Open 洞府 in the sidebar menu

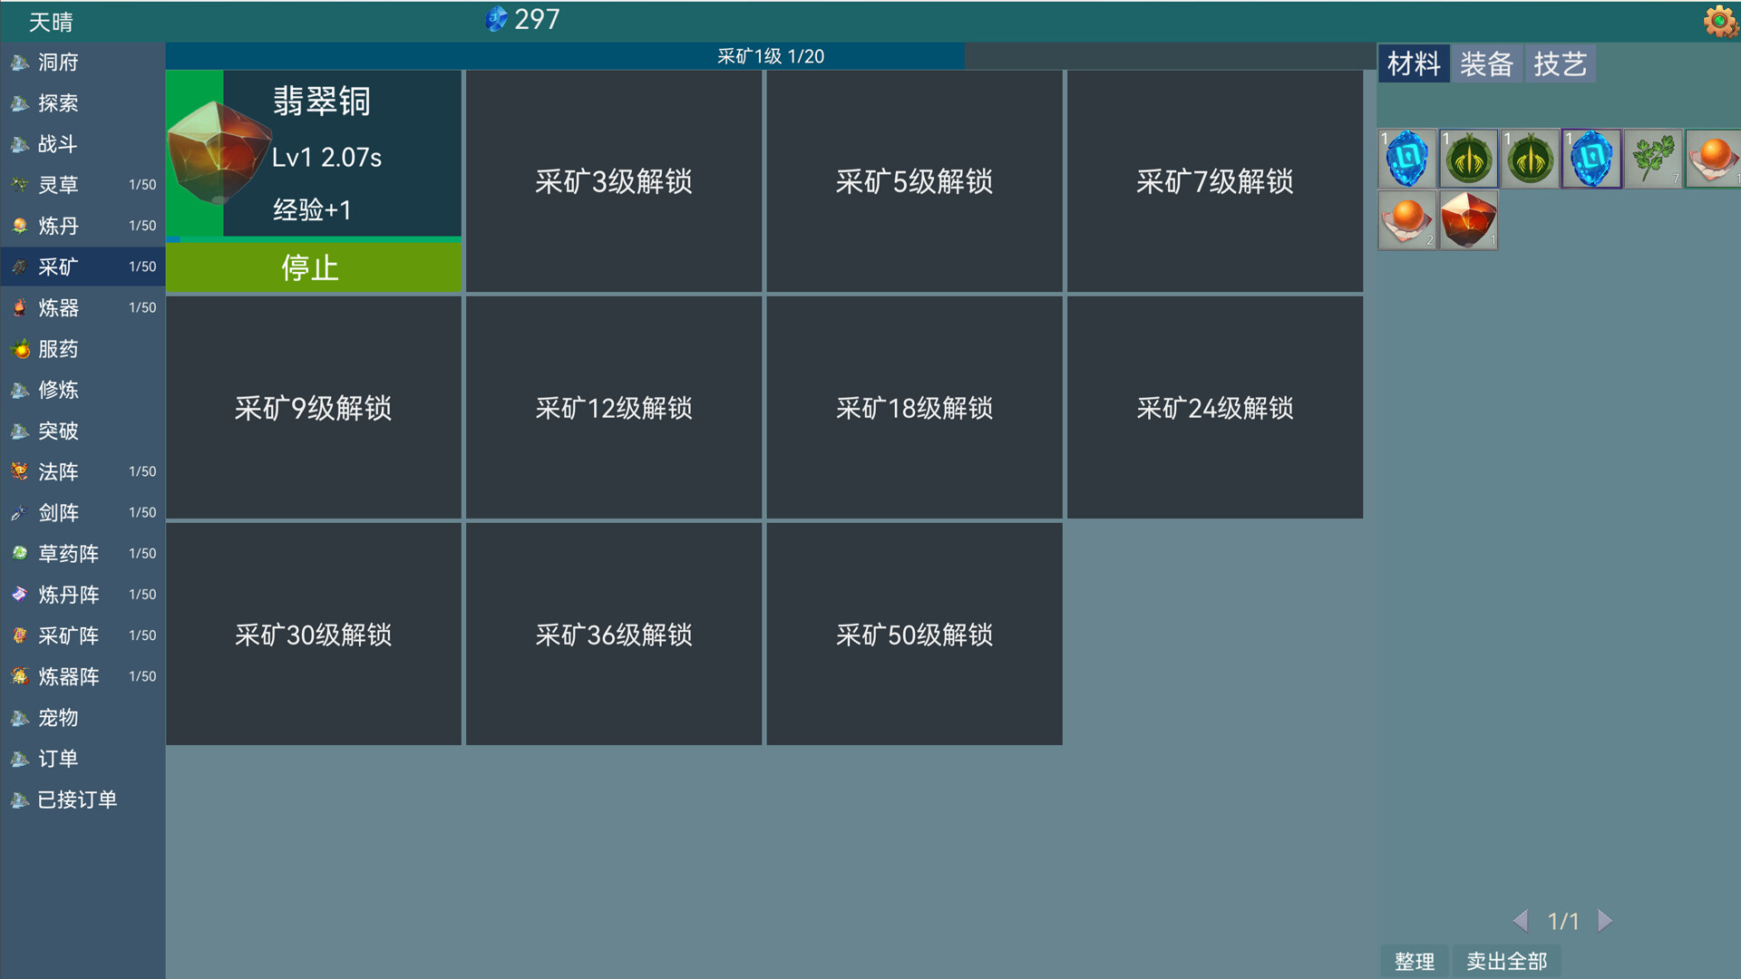coord(58,63)
